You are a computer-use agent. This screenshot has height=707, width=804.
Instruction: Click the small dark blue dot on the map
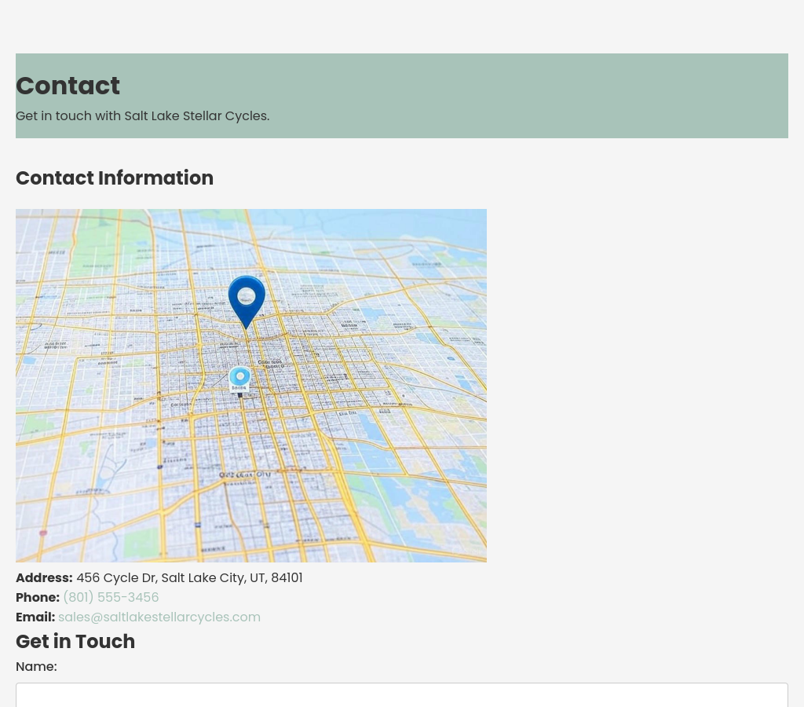click(159, 467)
